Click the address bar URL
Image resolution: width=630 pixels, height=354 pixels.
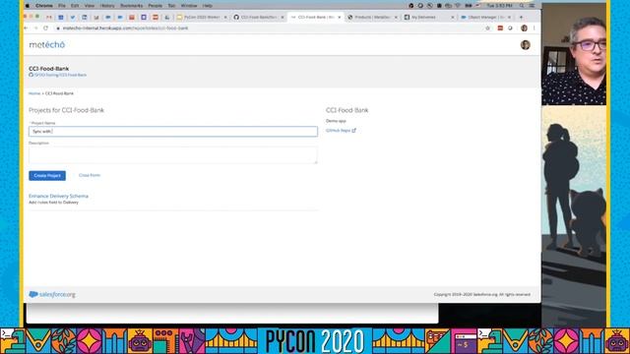(x=125, y=29)
